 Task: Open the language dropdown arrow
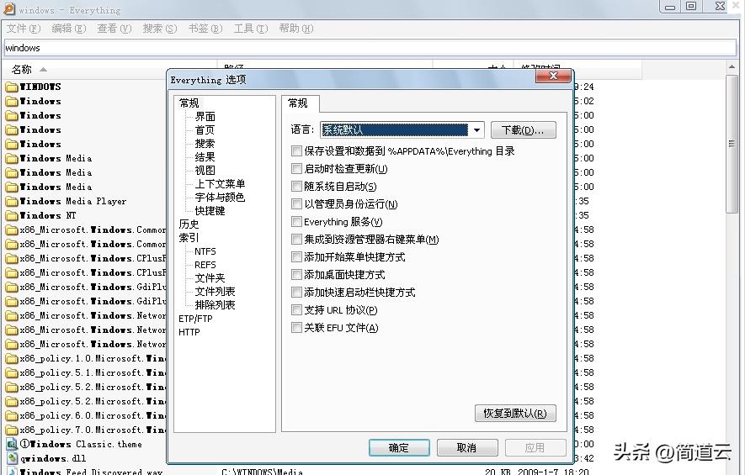[476, 129]
